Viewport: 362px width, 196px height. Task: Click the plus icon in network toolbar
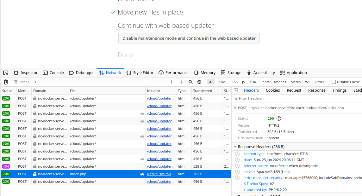pyautogui.click(x=182, y=82)
